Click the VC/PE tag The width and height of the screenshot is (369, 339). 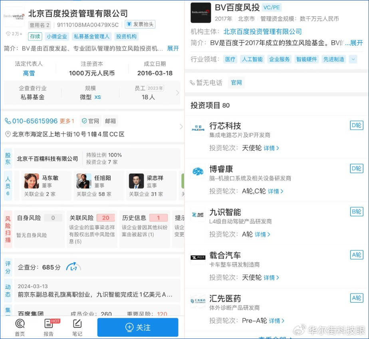272,8
